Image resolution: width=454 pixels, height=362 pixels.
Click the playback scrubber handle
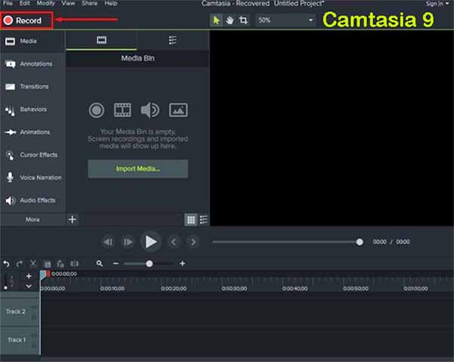(360, 242)
